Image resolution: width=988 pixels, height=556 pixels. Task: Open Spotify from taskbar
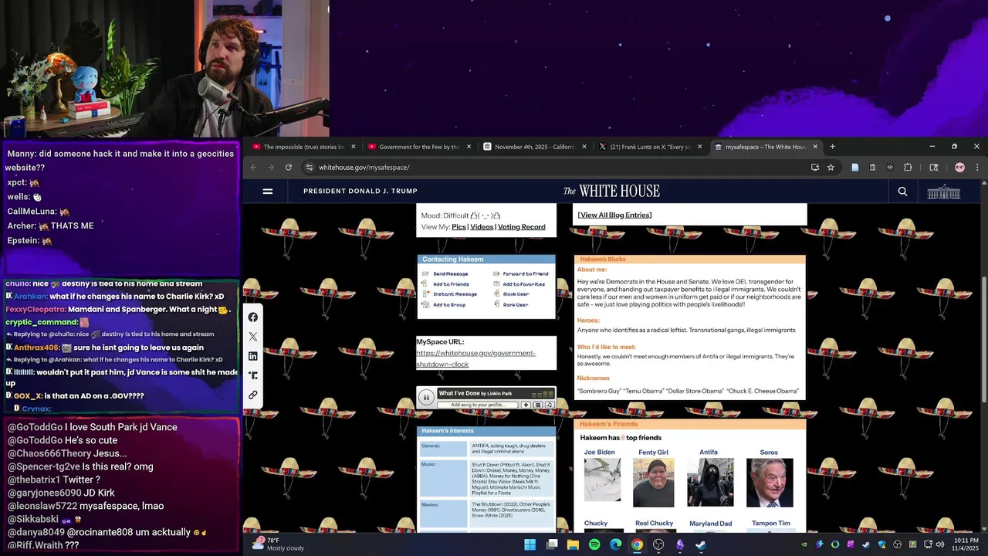tap(594, 544)
